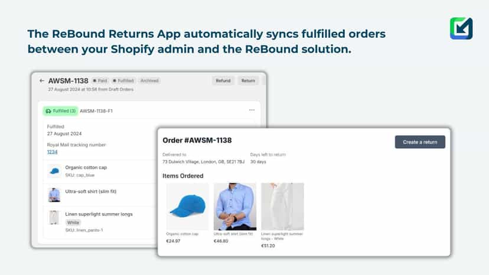Image resolution: width=489 pixels, height=275 pixels.
Task: Click the '30 days' left to return value
Action: 258,162
